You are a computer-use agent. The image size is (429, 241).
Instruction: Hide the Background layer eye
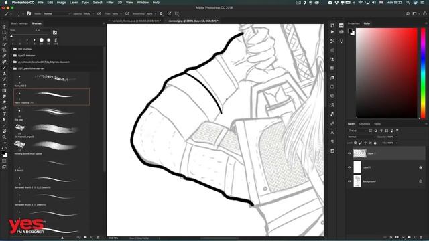click(x=349, y=181)
